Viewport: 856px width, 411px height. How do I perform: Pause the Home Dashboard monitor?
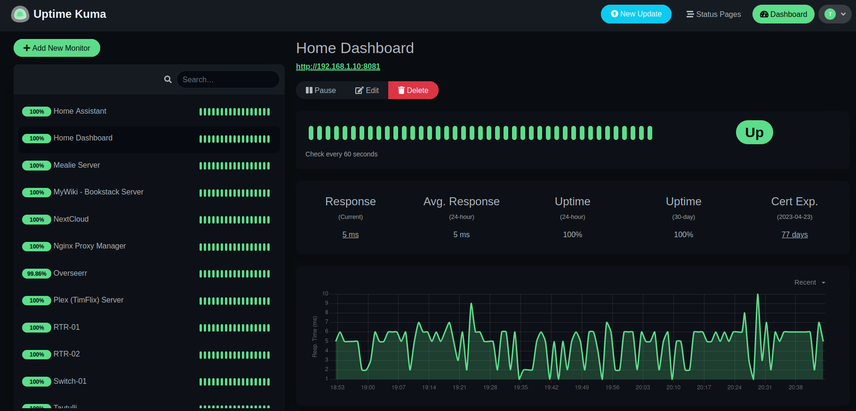point(321,90)
